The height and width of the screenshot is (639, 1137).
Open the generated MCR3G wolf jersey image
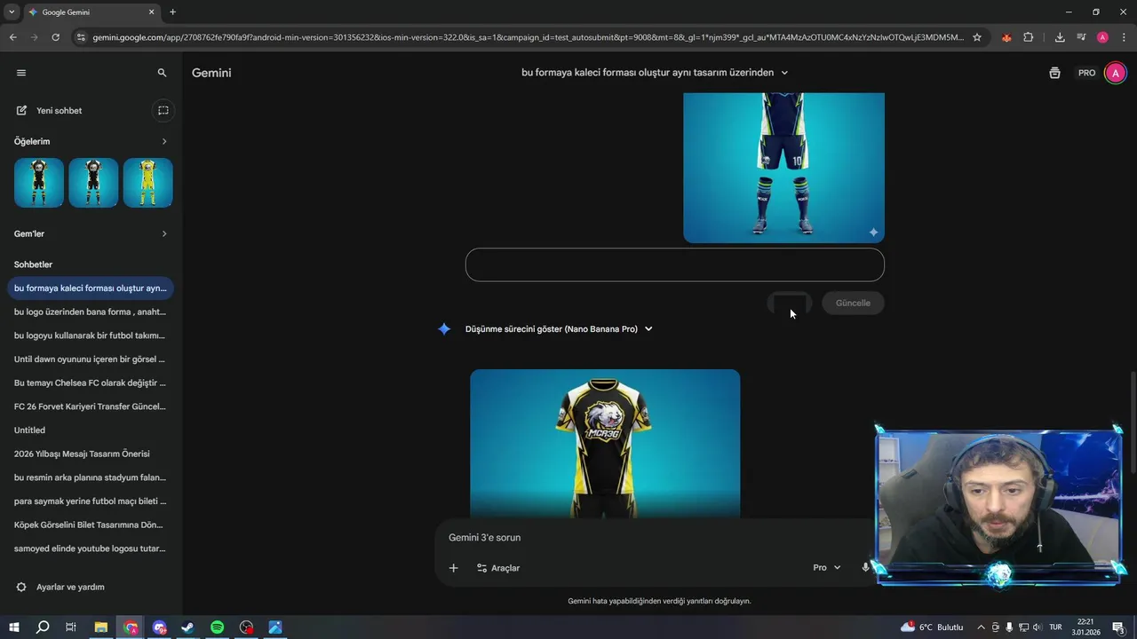click(605, 444)
